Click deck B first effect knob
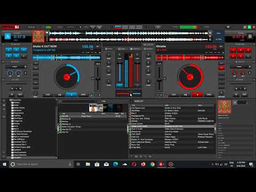Image resolution: width=256 pixels, height=192 pixels. pos(235,73)
